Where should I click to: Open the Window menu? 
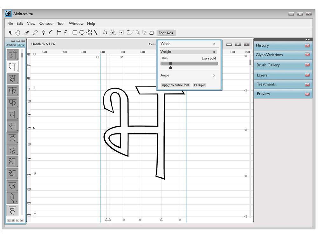[76, 23]
